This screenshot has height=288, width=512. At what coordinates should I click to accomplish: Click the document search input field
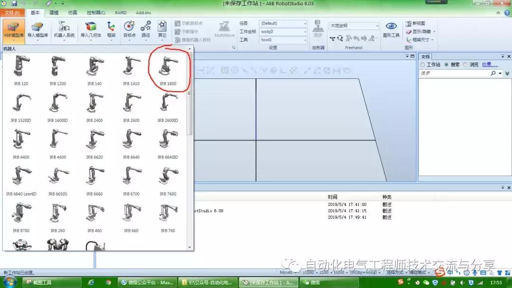click(x=454, y=74)
